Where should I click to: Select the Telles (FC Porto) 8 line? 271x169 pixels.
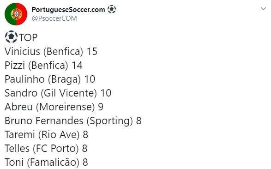46,148
